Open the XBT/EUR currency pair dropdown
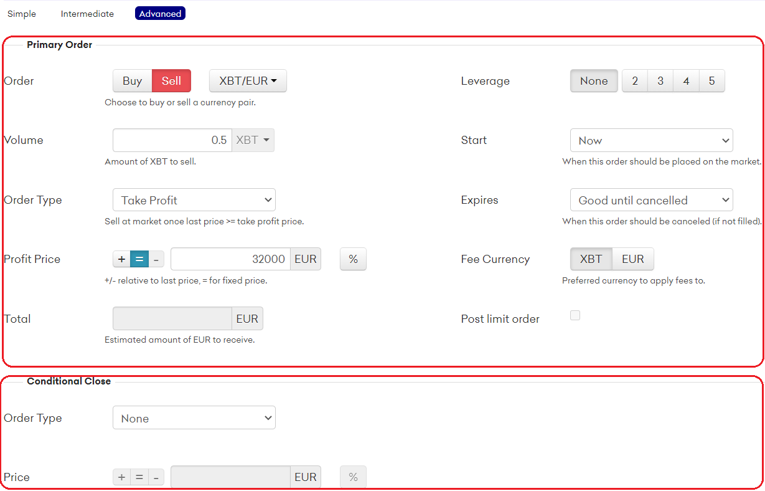This screenshot has height=491, width=765. point(248,81)
